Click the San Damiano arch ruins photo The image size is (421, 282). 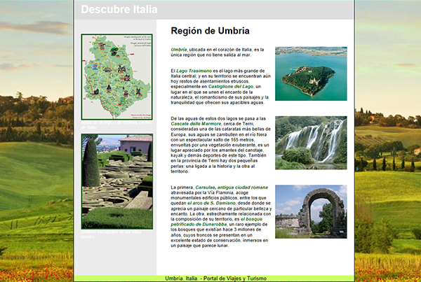(311, 211)
